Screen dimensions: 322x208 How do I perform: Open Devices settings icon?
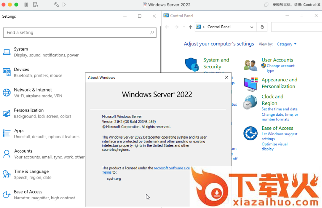coord(7,72)
